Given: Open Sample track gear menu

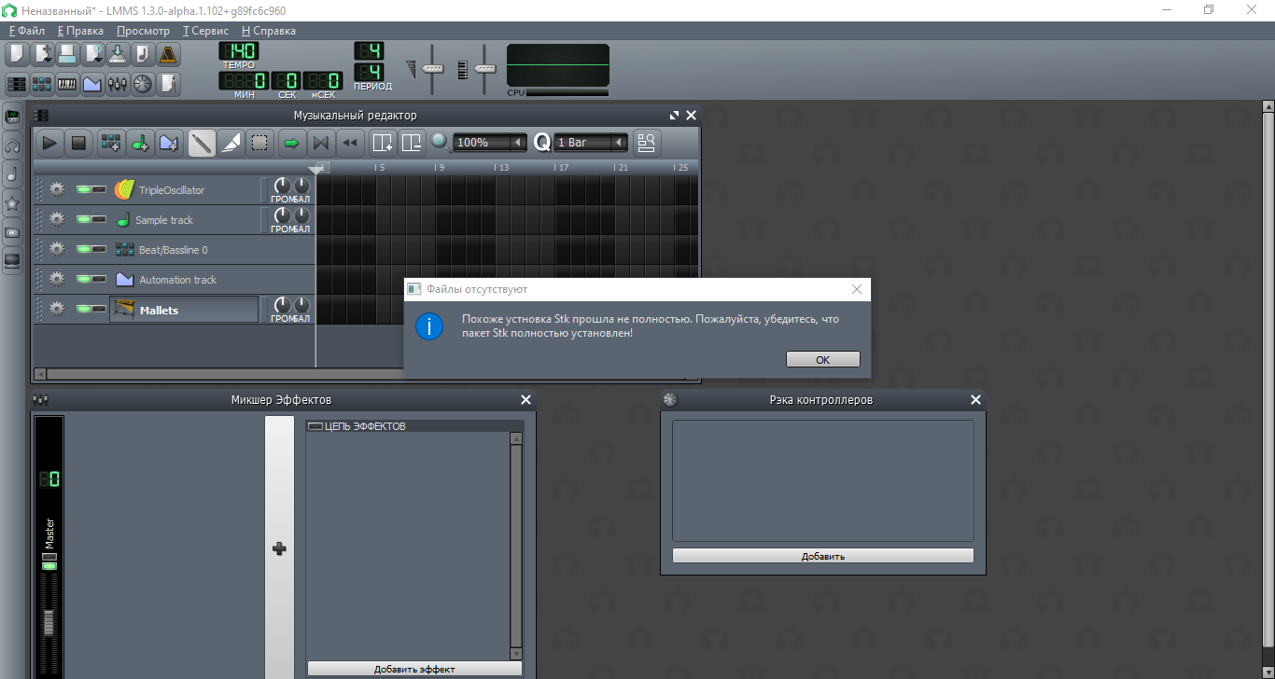Looking at the screenshot, I should pyautogui.click(x=57, y=220).
